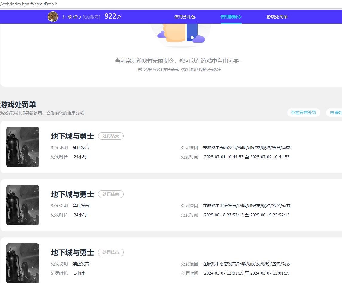Viewport: 342px width, 283px height.
Task: Click the illustration above 当前常玩游戏暂无限制令
Action: click(x=180, y=33)
